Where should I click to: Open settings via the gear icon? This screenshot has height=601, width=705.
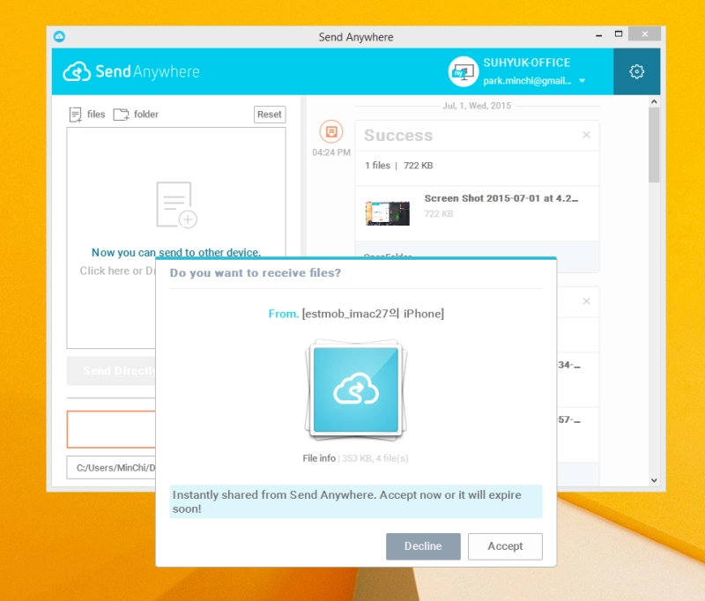(636, 71)
